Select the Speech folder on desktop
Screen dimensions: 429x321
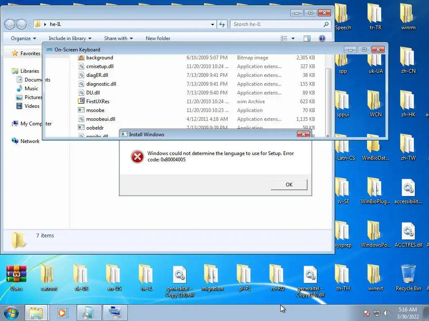pos(343,17)
